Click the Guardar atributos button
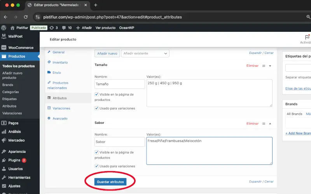The width and height of the screenshot is (311, 194). pyautogui.click(x=110, y=182)
